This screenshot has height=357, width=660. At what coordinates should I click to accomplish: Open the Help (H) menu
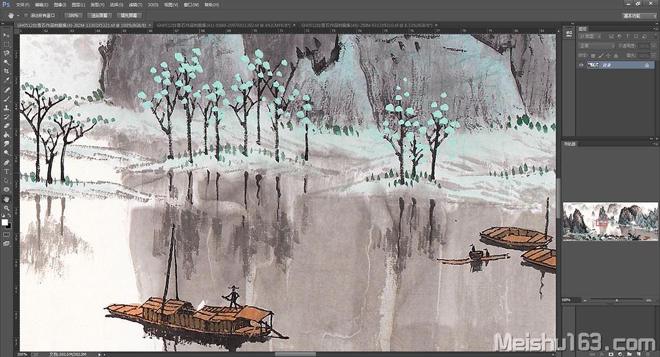(x=211, y=4)
